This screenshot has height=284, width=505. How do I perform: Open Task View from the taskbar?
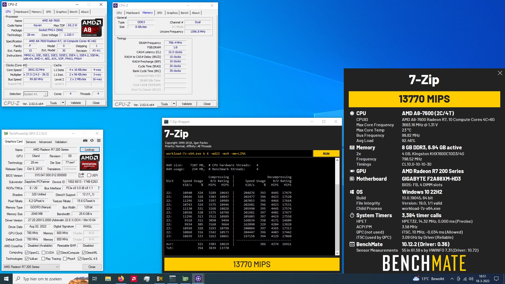[95, 279]
